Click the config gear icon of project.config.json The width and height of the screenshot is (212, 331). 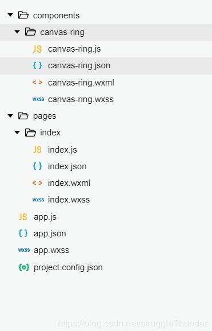(x=24, y=267)
